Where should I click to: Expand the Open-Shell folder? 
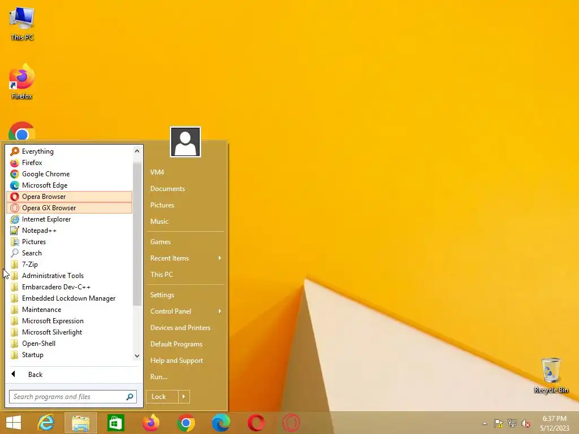pos(69,344)
